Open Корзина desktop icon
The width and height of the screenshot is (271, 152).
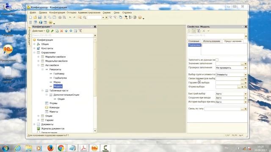tap(8, 30)
